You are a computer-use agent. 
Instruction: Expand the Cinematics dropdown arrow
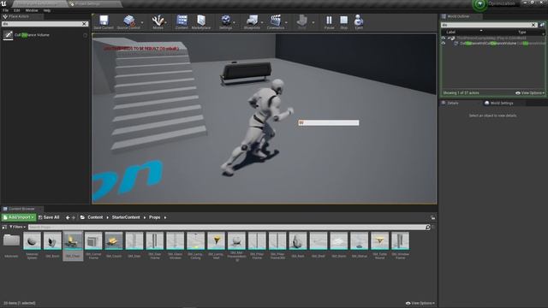(286, 22)
